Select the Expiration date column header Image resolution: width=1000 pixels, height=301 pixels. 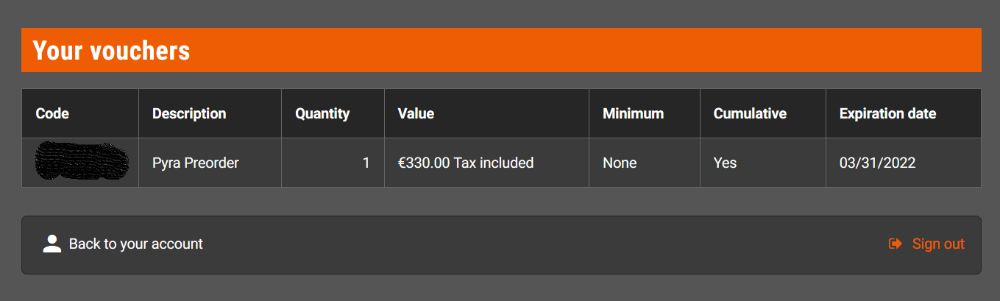point(887,113)
